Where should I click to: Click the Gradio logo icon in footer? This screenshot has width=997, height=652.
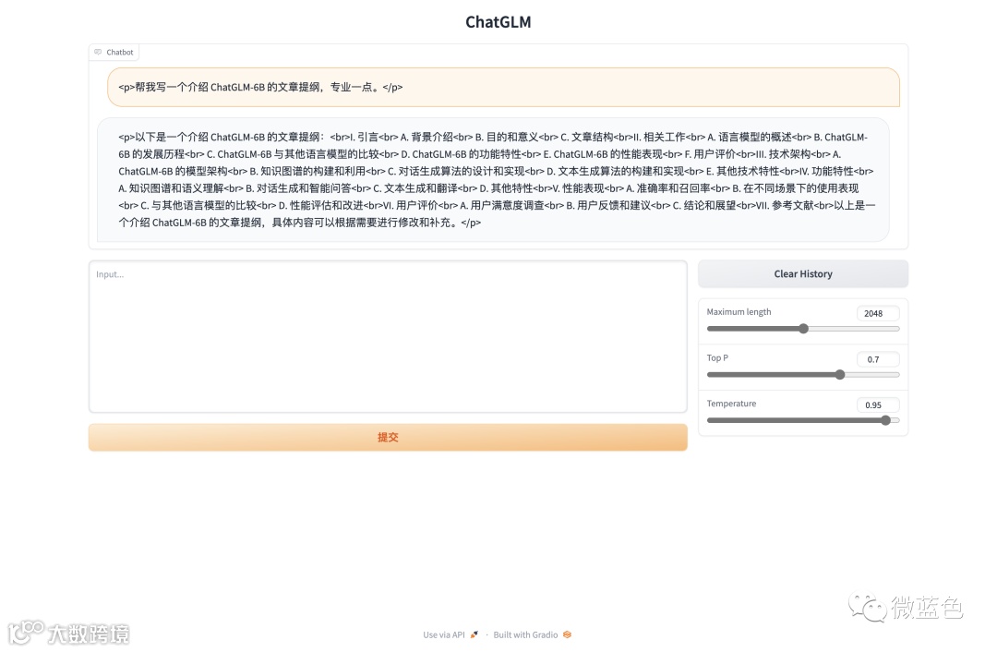click(x=567, y=634)
